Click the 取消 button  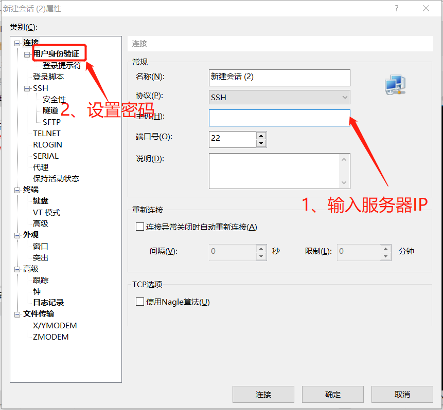pyautogui.click(x=402, y=394)
